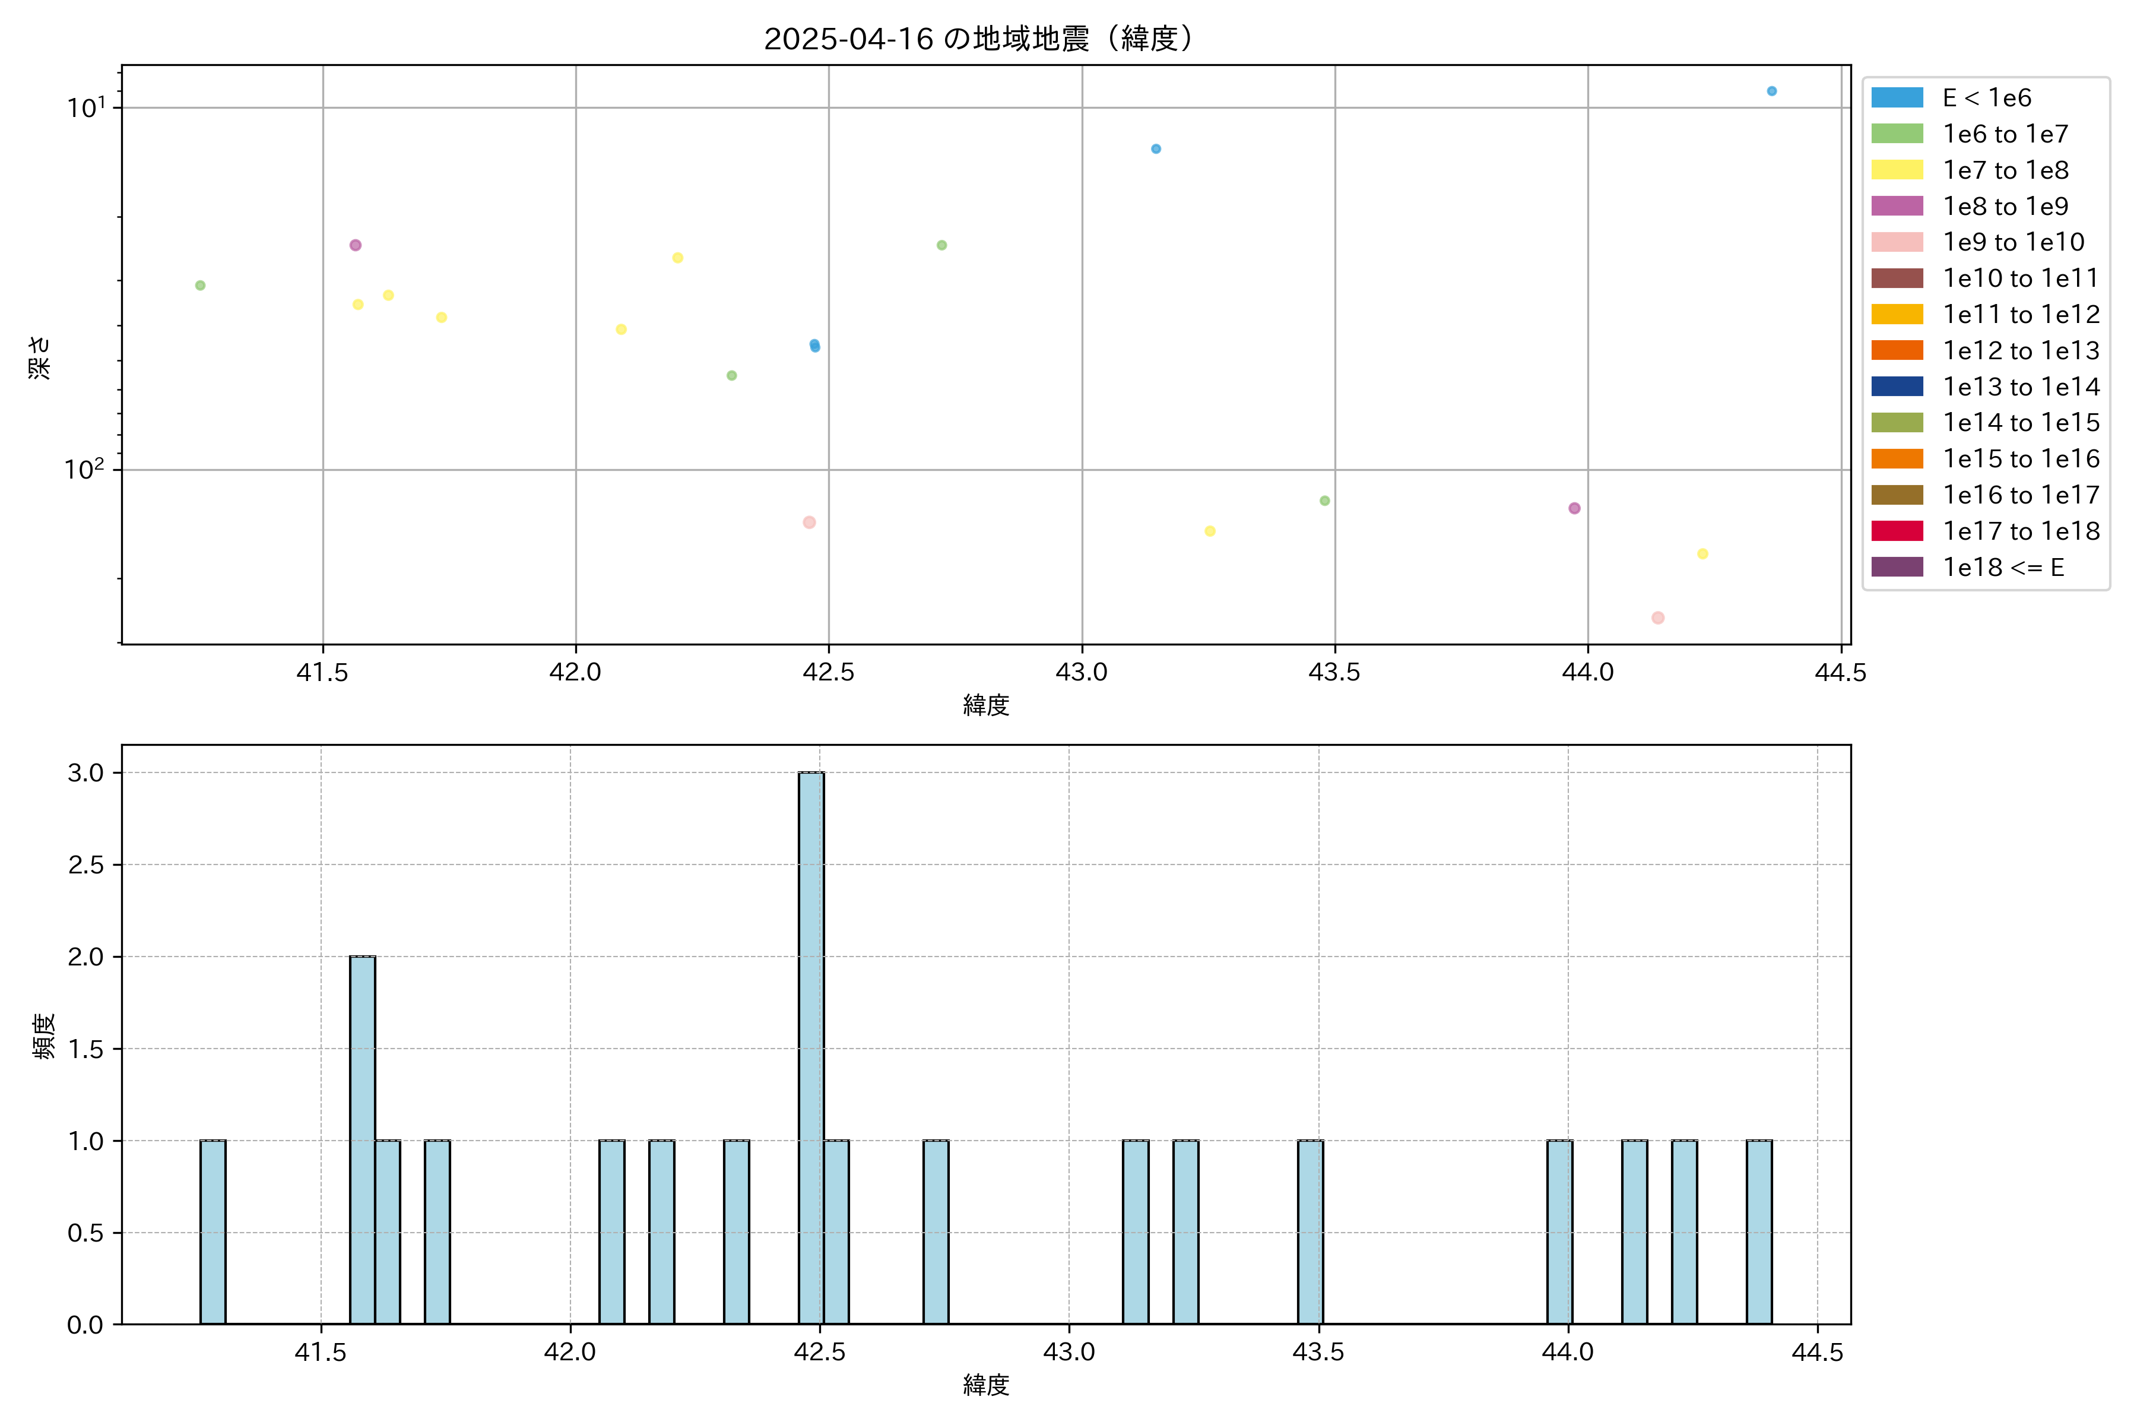This screenshot has width=2137, height=1425.
Task: Click the lowest pink point near latitude 44.15
Action: [1657, 618]
